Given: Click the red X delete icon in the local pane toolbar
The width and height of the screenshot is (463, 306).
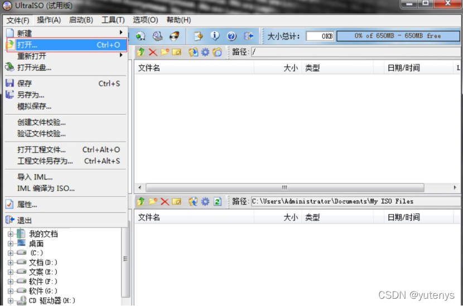Looking at the screenshot, I should 165,202.
